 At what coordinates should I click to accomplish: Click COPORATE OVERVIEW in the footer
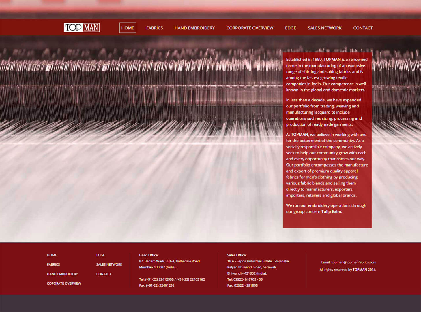[x=64, y=283]
